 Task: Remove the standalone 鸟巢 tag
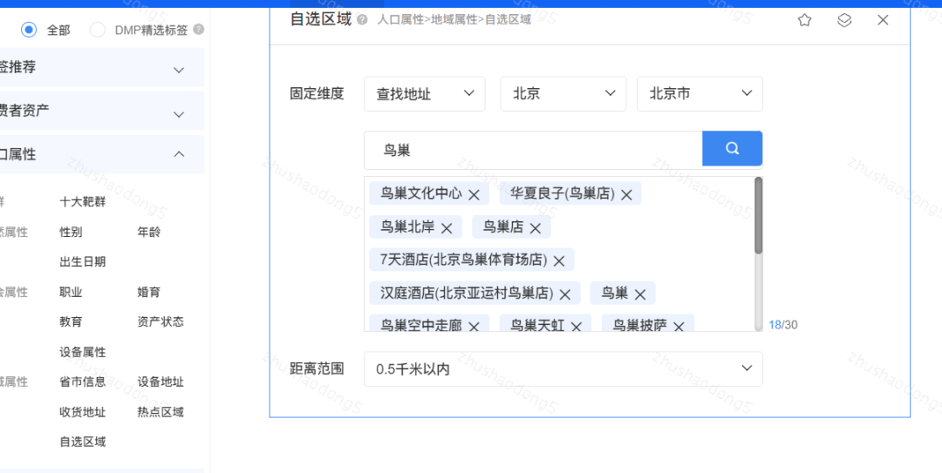(640, 294)
